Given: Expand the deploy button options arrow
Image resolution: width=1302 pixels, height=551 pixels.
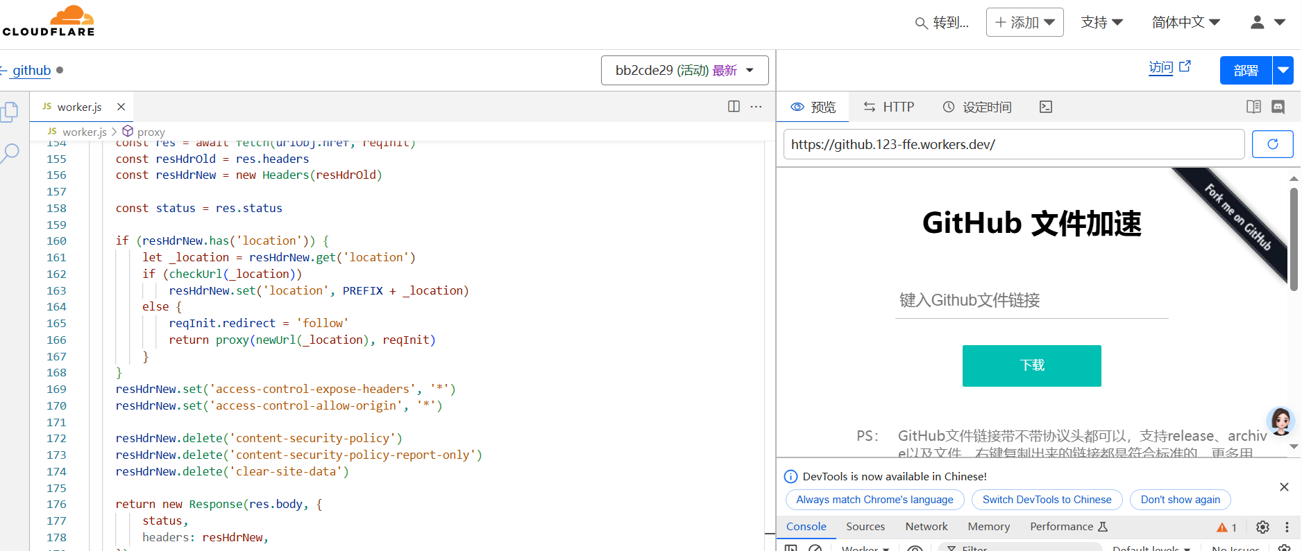Looking at the screenshot, I should 1283,70.
